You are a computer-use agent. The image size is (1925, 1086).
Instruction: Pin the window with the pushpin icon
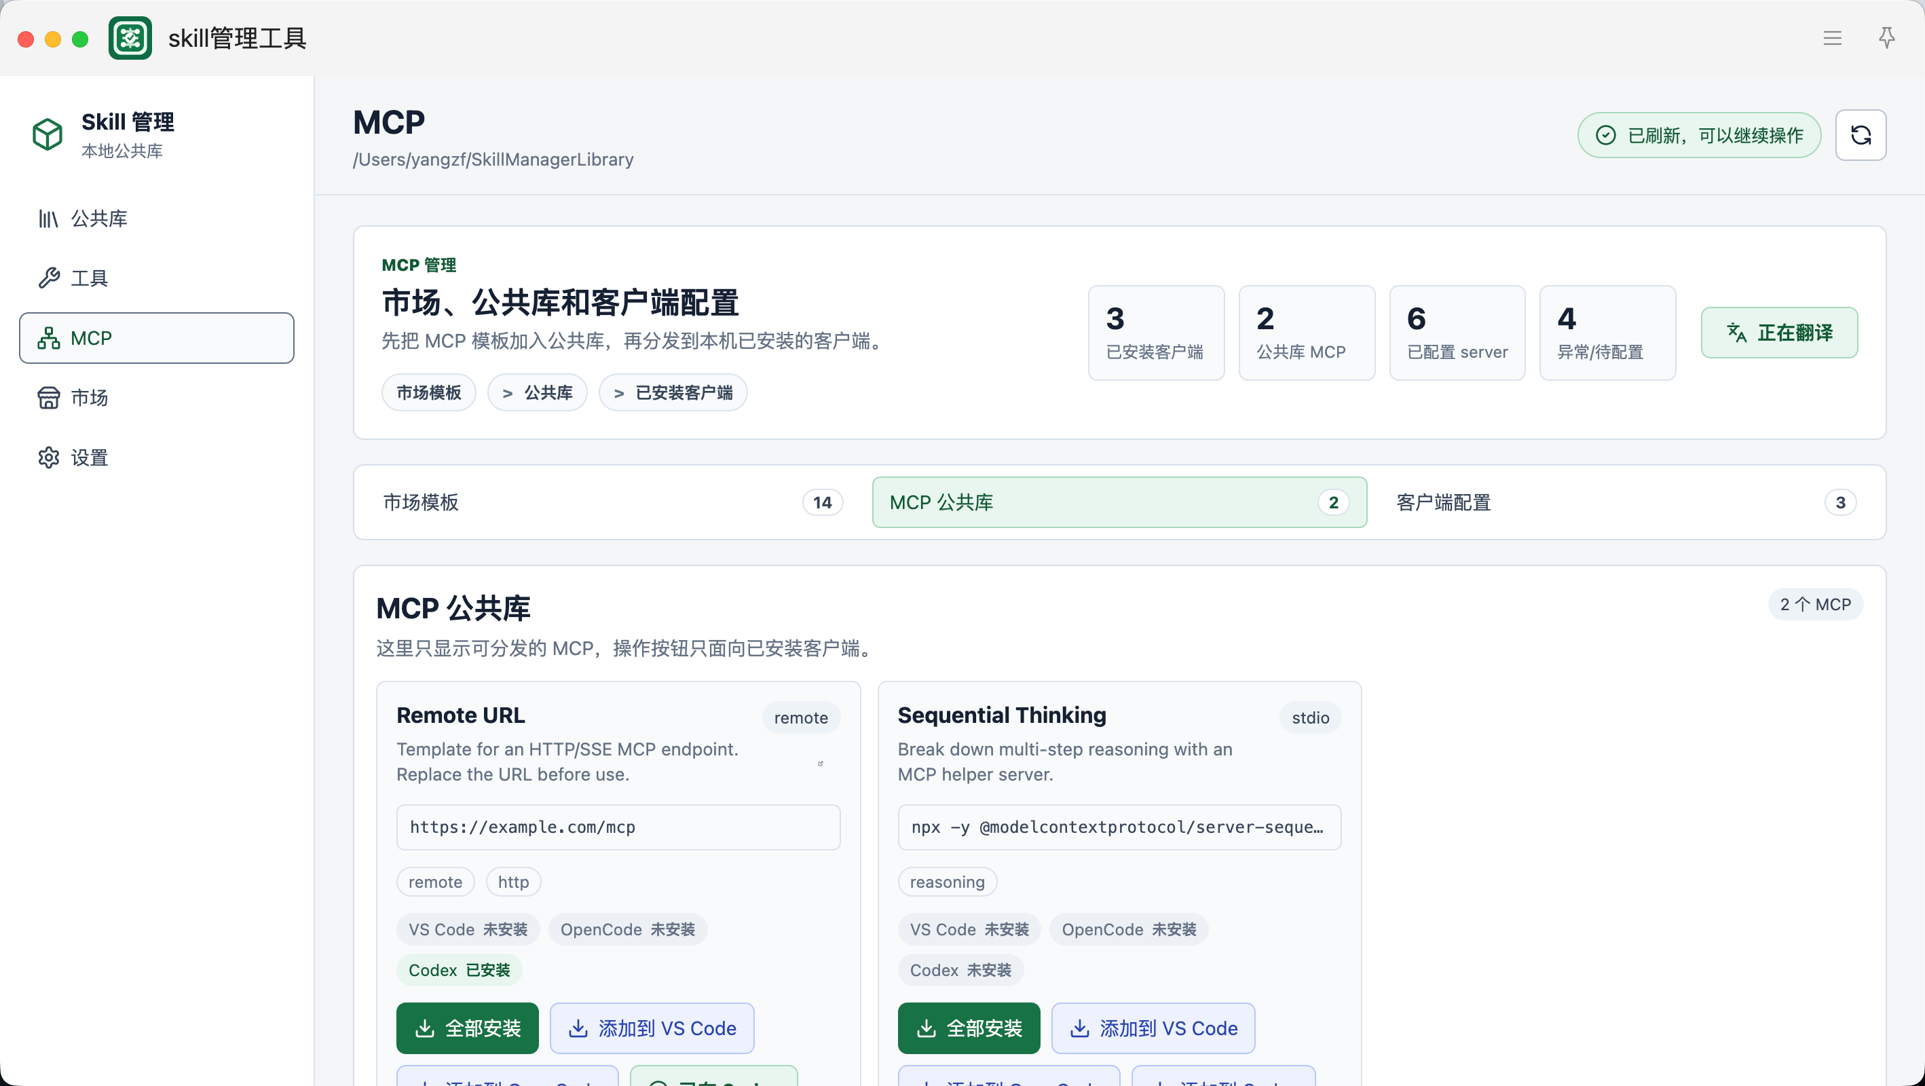1887,38
